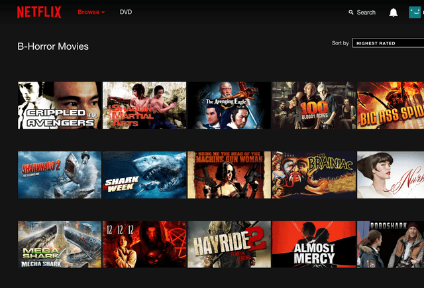The width and height of the screenshot is (424, 288).
Task: Select 100 Bloody Acres movie
Action: [x=314, y=106]
